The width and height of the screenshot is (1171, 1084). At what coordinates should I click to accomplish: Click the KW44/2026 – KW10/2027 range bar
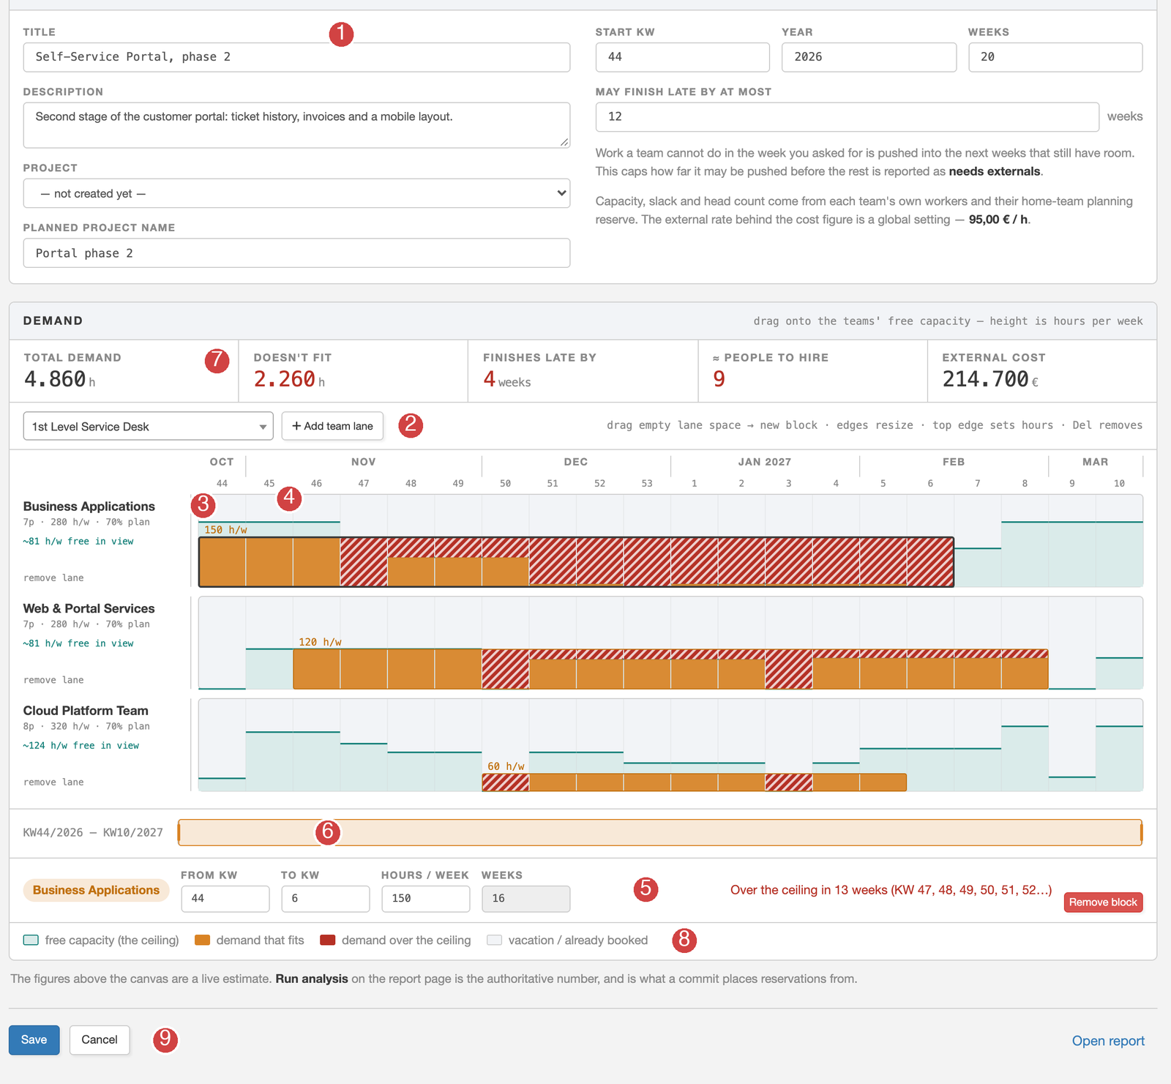pos(659,833)
